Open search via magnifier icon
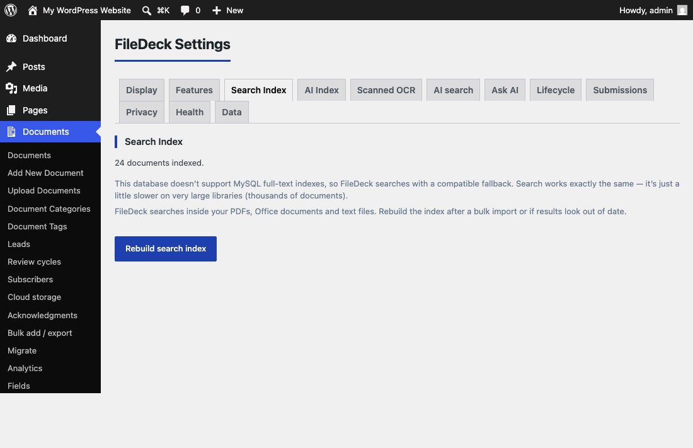Viewport: 693px width, 448px height. tap(146, 10)
